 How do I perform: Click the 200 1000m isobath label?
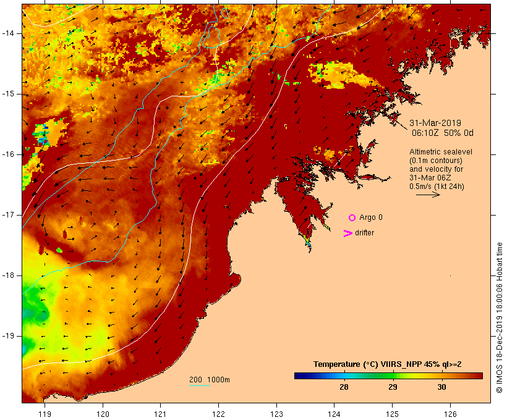210,380
